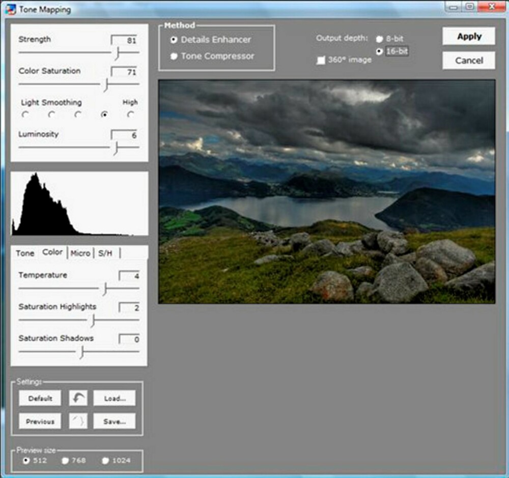Click the Temperature value field
This screenshot has height=478, width=509.
(129, 276)
